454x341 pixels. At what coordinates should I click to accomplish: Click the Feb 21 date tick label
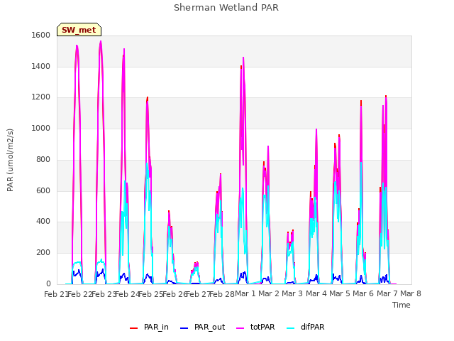(x=55, y=294)
